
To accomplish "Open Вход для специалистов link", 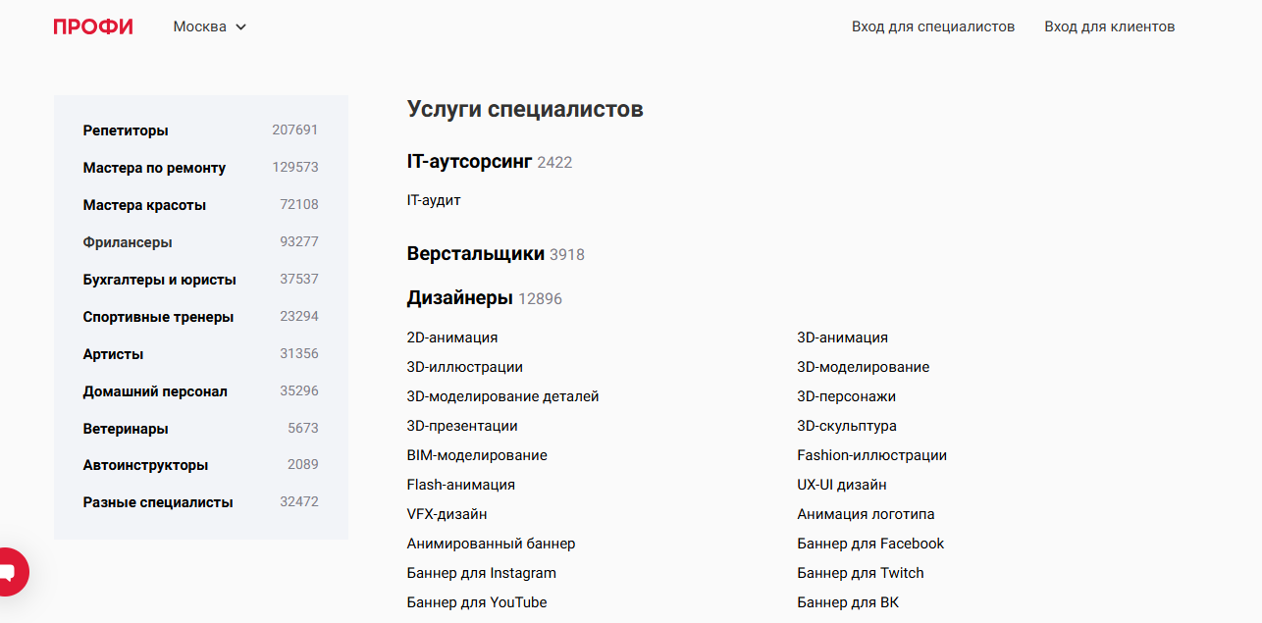I will pos(932,26).
